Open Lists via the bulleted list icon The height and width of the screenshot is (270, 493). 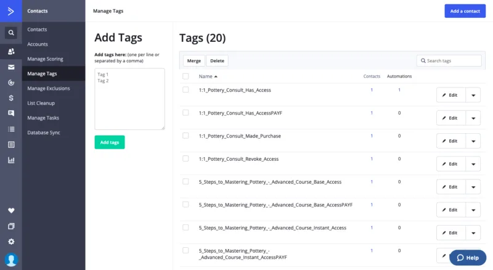(x=11, y=129)
